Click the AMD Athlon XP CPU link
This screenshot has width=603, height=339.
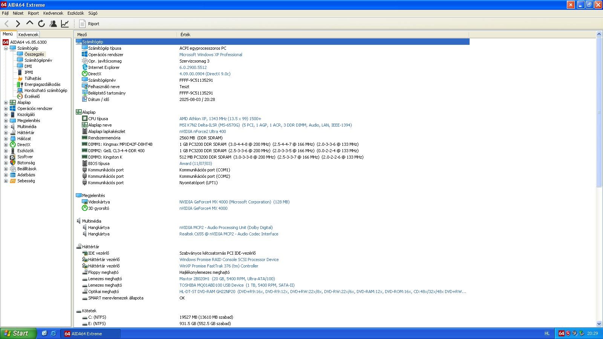[220, 119]
